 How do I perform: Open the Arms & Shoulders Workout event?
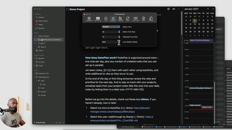[201, 88]
